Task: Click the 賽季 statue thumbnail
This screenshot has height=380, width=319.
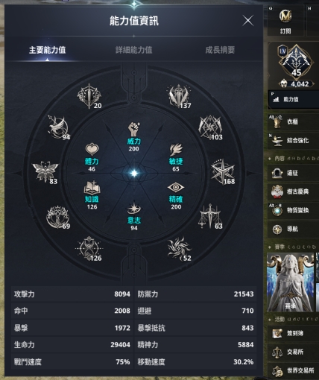Action: (x=290, y=282)
